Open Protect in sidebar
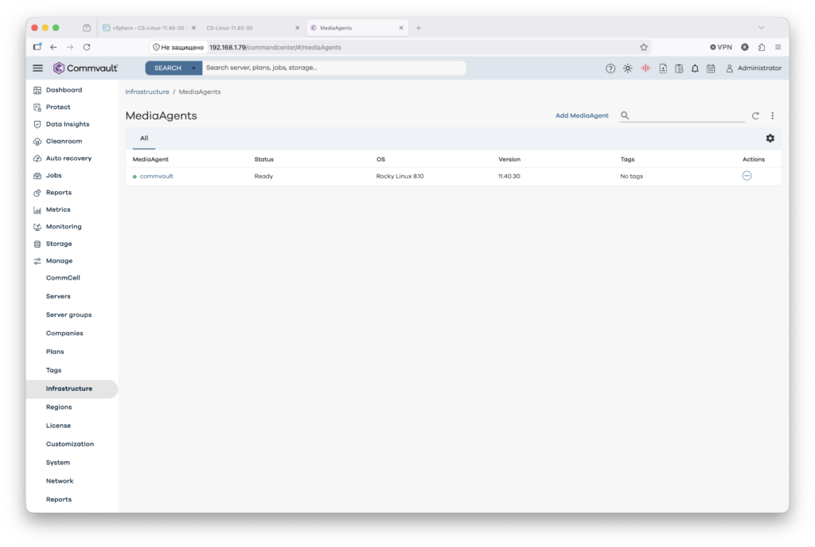 tap(57, 107)
